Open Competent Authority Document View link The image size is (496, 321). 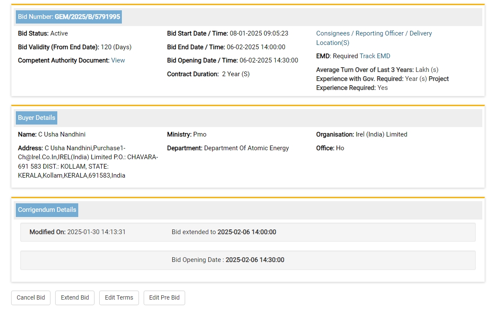[118, 60]
